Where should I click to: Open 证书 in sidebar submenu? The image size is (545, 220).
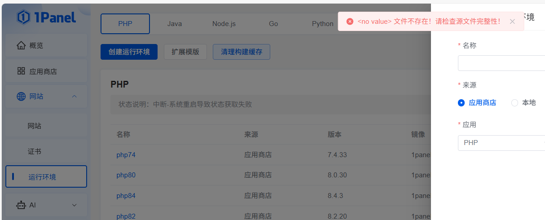click(x=35, y=152)
